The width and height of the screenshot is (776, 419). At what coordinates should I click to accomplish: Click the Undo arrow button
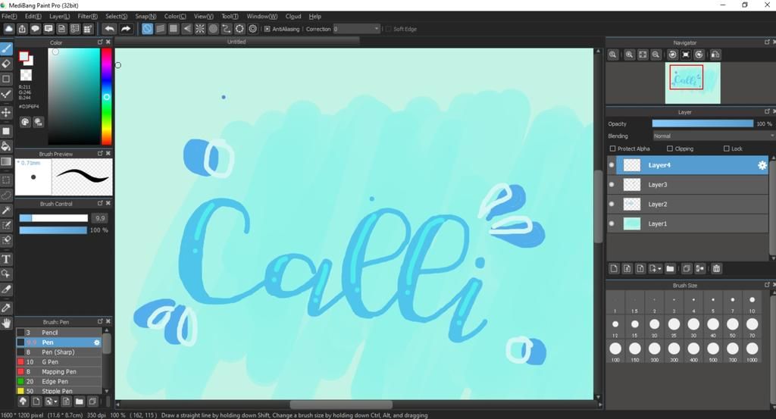[x=109, y=29]
